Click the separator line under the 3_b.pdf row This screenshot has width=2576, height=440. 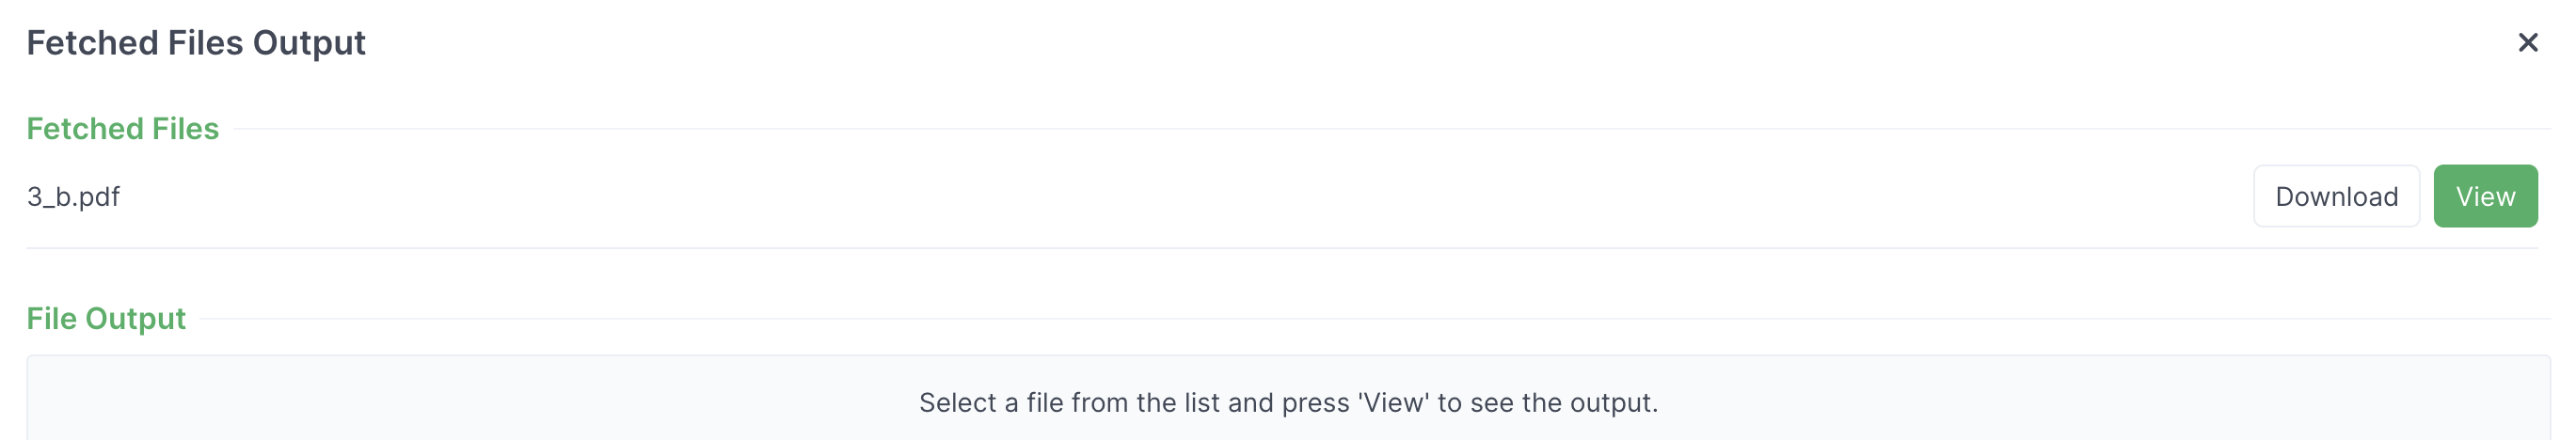tap(1282, 248)
